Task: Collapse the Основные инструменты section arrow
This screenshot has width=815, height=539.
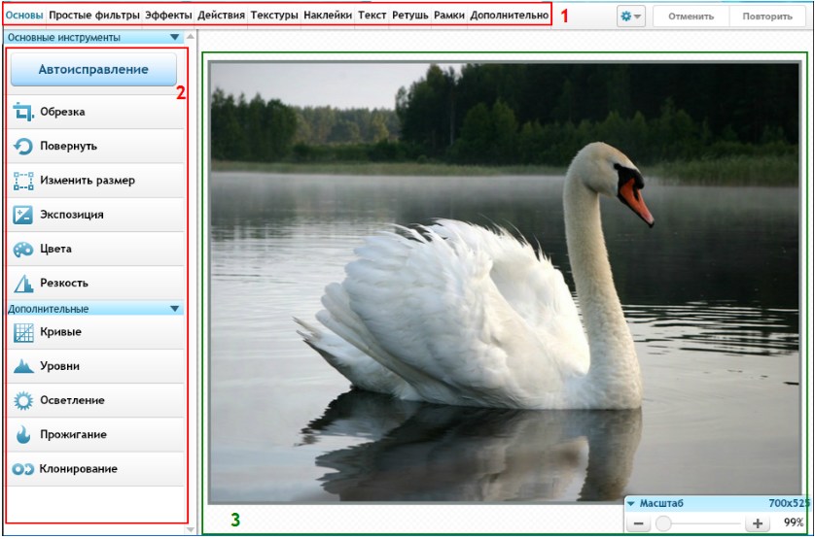Action: coord(175,37)
